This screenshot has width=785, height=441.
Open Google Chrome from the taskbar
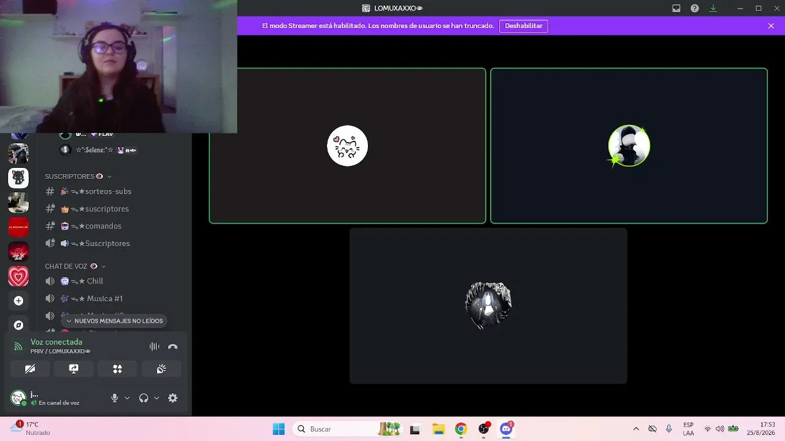[x=461, y=429]
